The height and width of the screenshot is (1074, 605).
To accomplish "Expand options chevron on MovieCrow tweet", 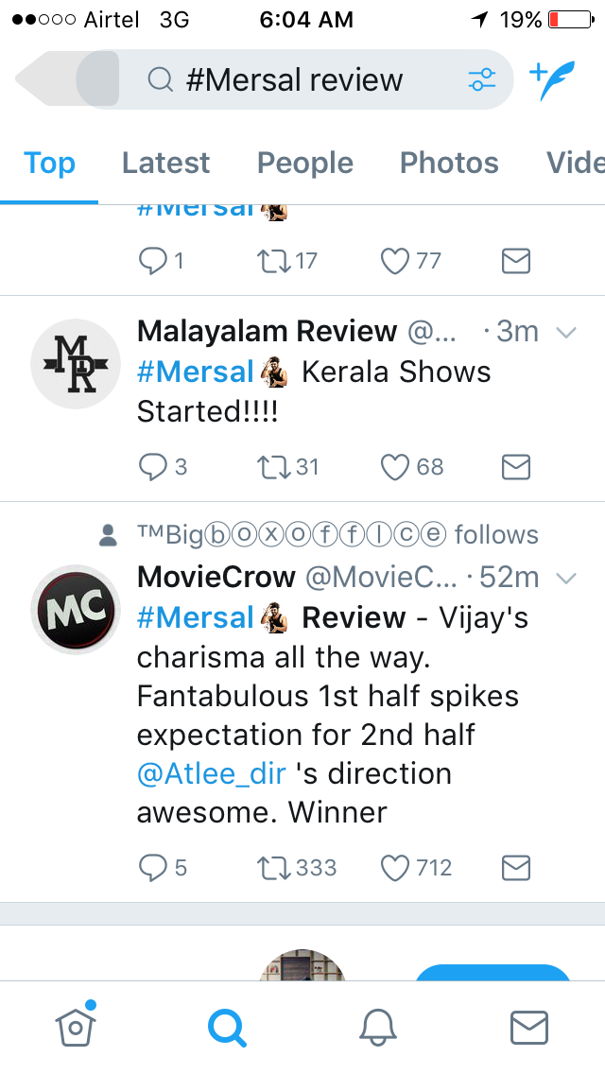I will click(566, 579).
